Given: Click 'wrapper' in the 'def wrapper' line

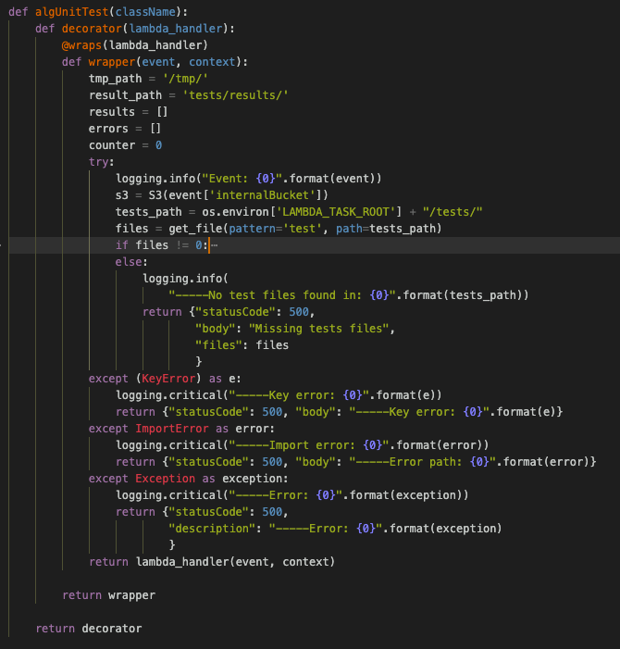Looking at the screenshot, I should tap(112, 62).
